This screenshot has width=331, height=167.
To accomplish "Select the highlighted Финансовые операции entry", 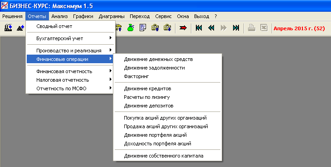I will click(70, 59).
